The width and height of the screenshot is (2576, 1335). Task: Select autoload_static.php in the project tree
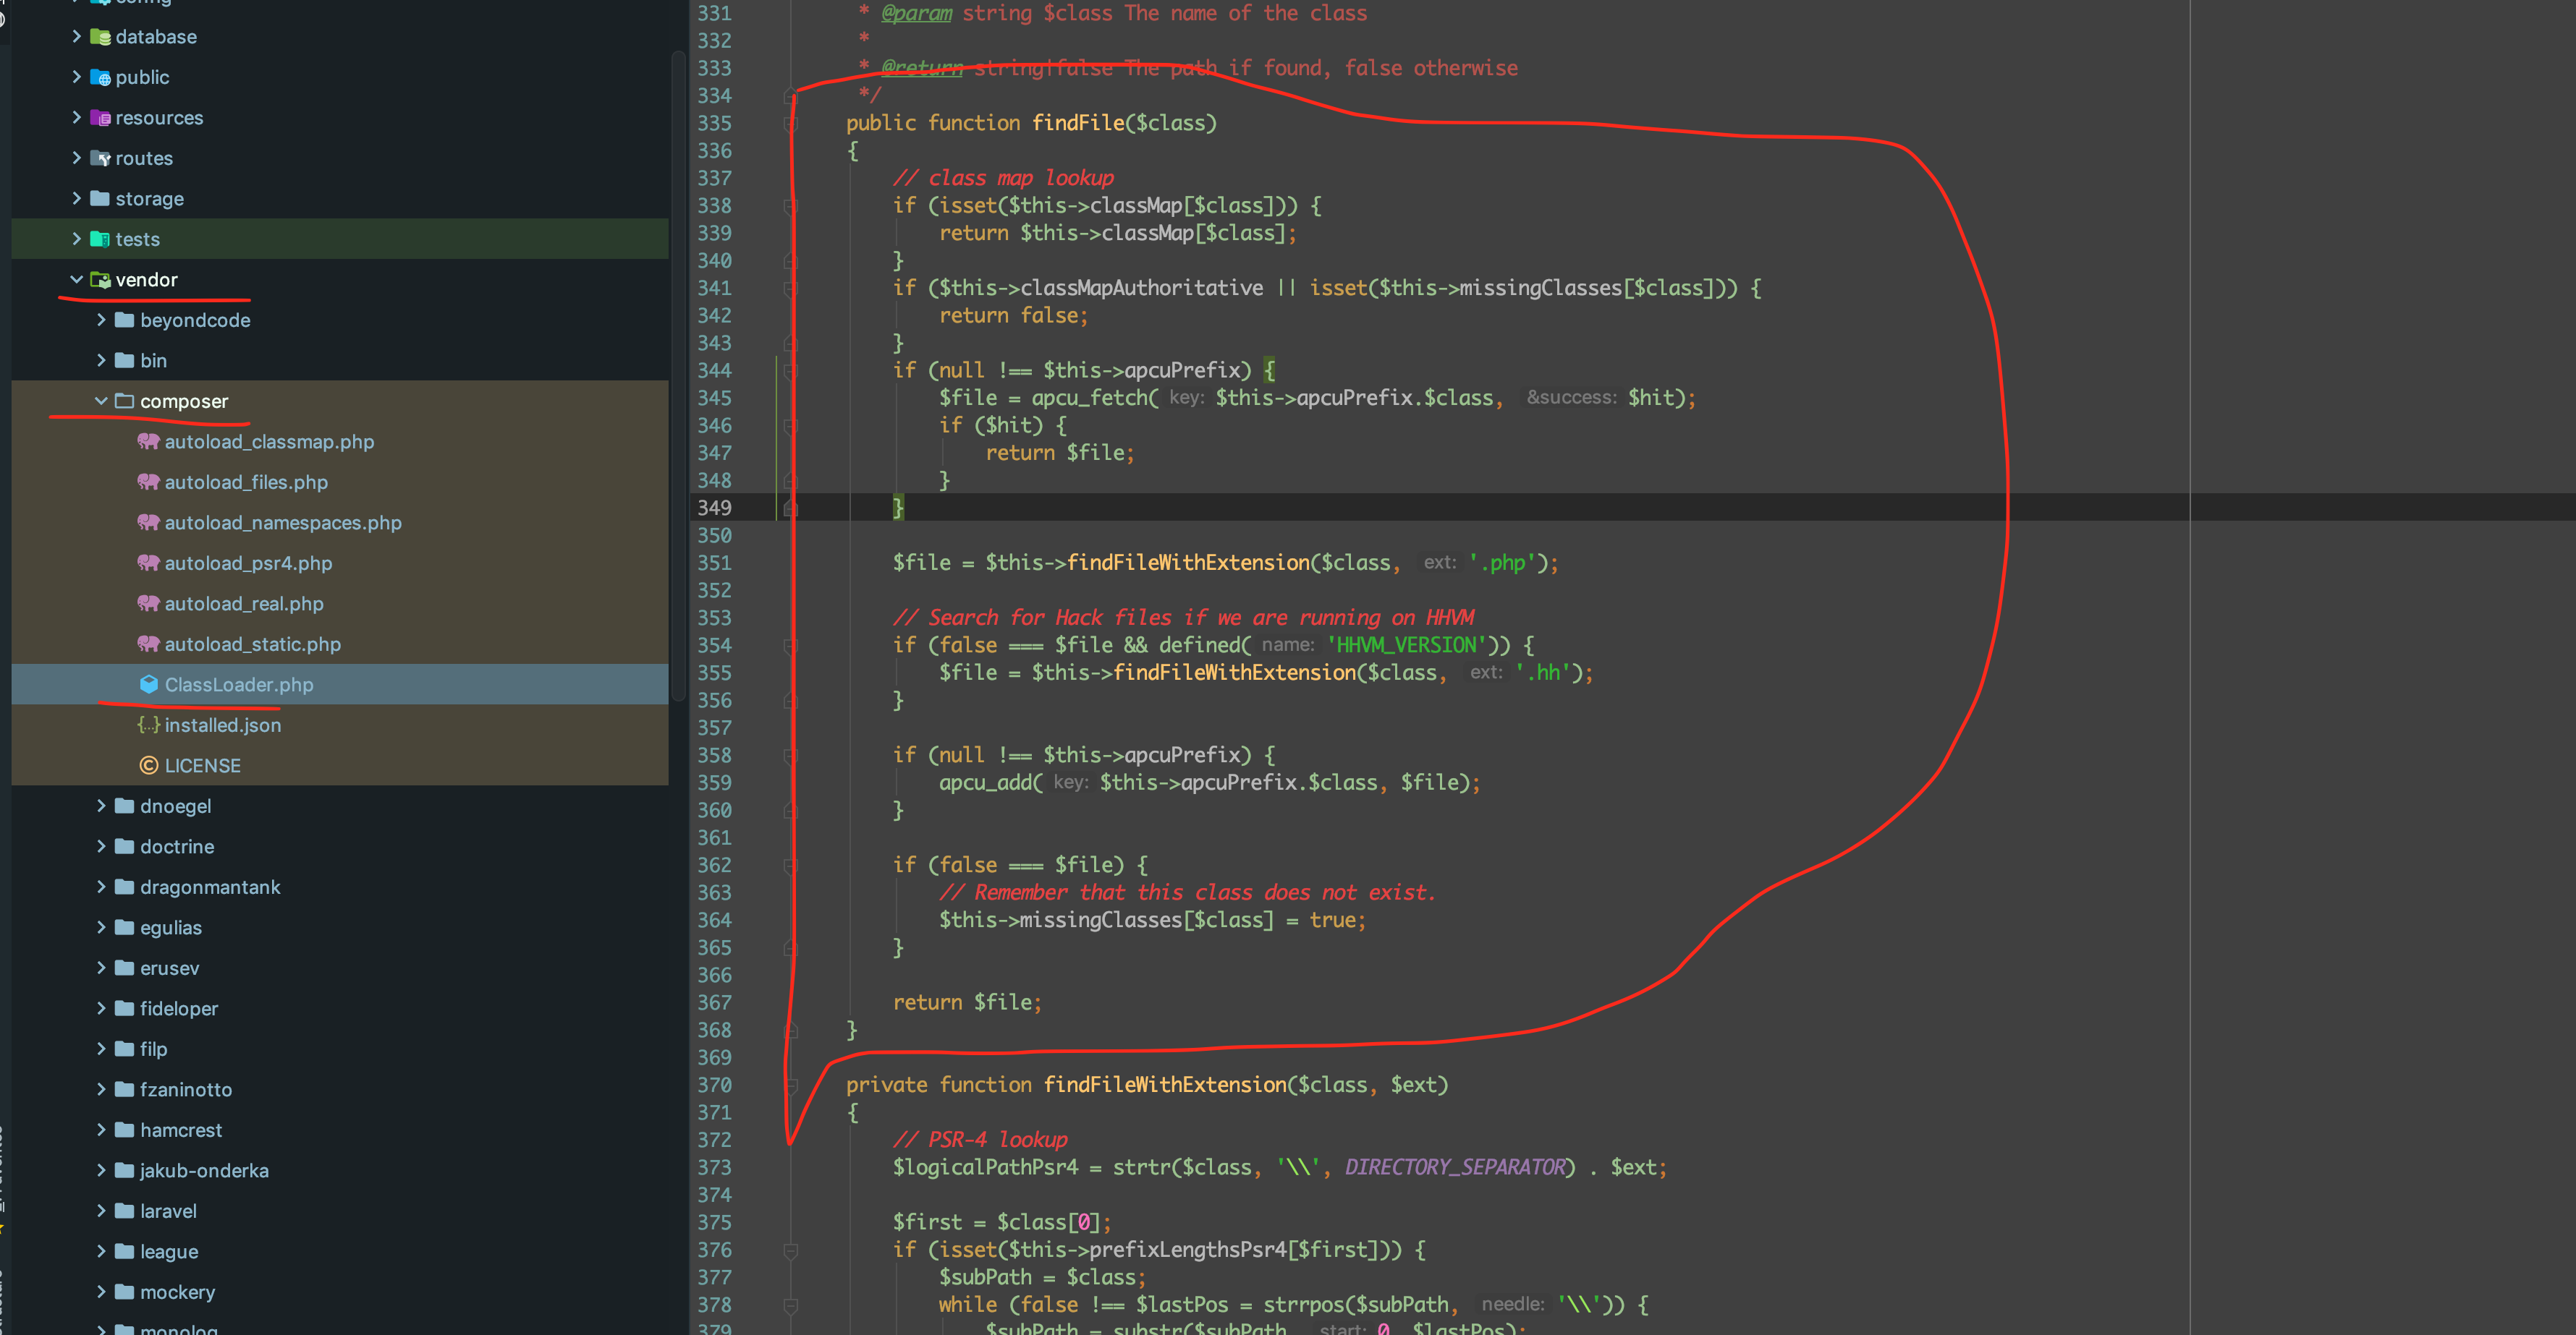coord(252,644)
